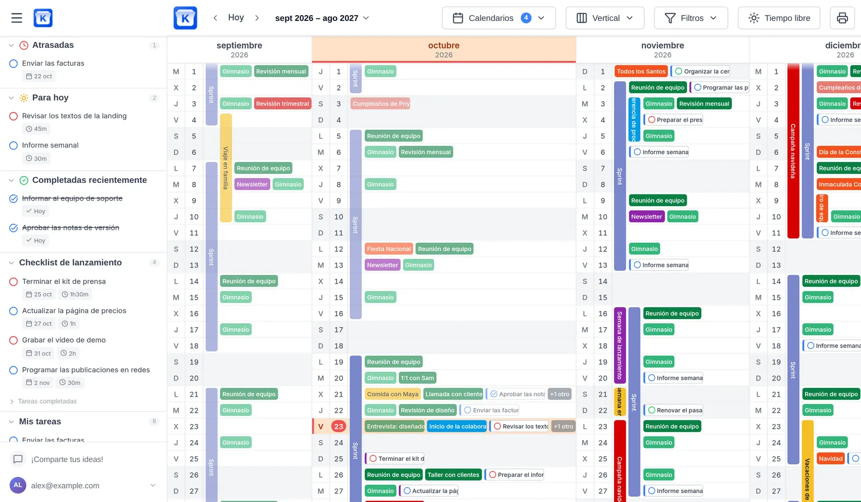Uncheck Informar al equipo de soporte
Screen dimensions: 861x502
14,199
